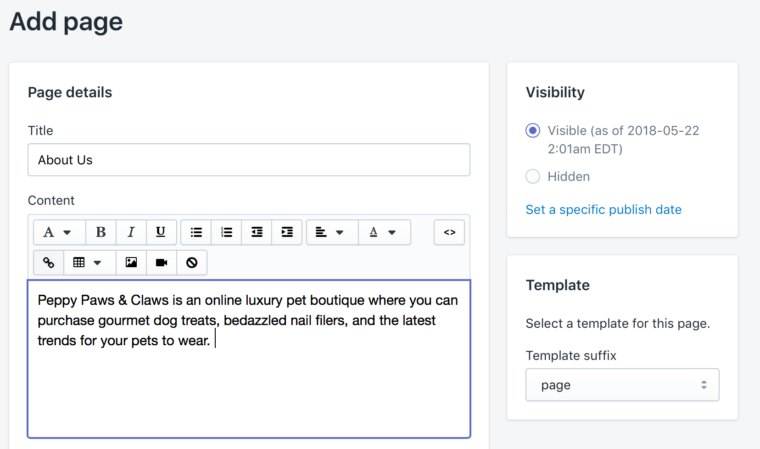Click the insert video icon
Image resolution: width=760 pixels, height=449 pixels.
coord(162,263)
